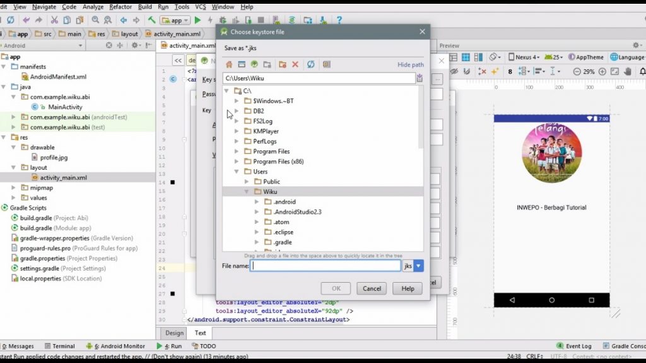
Task: Click Infer constraints sparkle icon
Action: tap(495, 71)
